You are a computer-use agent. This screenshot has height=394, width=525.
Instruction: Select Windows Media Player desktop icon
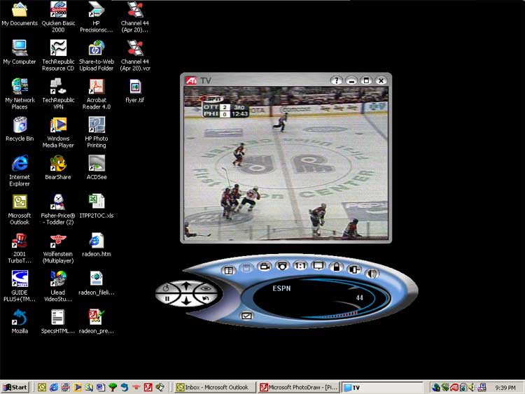click(x=58, y=132)
